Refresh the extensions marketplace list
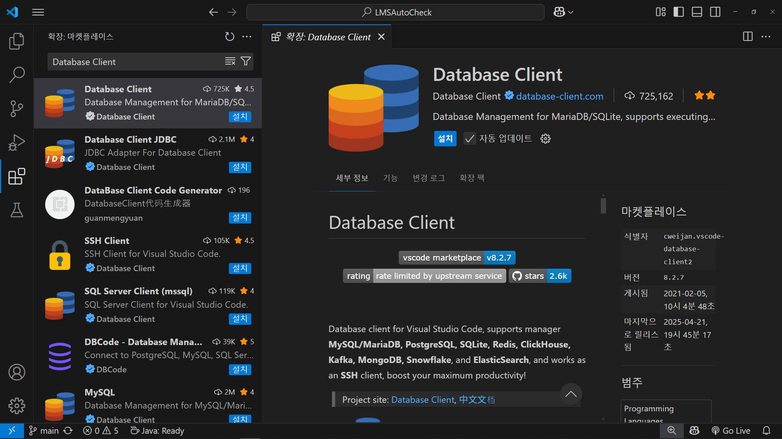The image size is (782, 439). point(230,37)
